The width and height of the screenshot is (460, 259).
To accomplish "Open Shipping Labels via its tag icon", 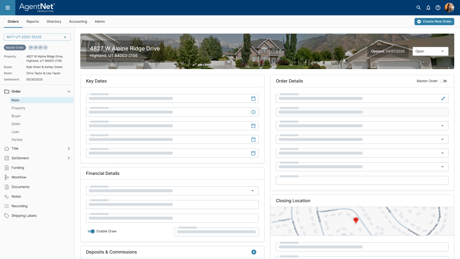I will tap(7, 216).
